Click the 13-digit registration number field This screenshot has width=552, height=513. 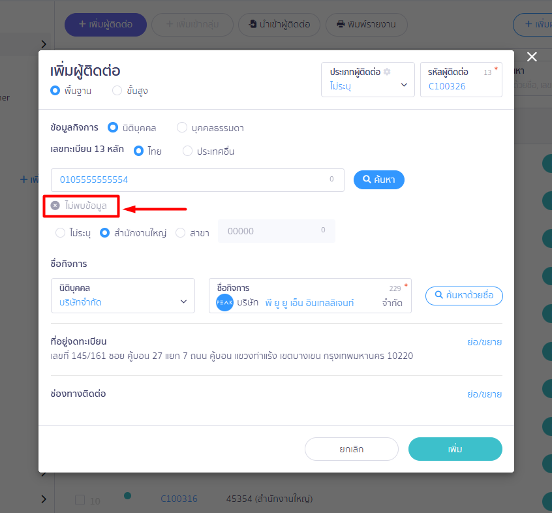click(x=198, y=180)
